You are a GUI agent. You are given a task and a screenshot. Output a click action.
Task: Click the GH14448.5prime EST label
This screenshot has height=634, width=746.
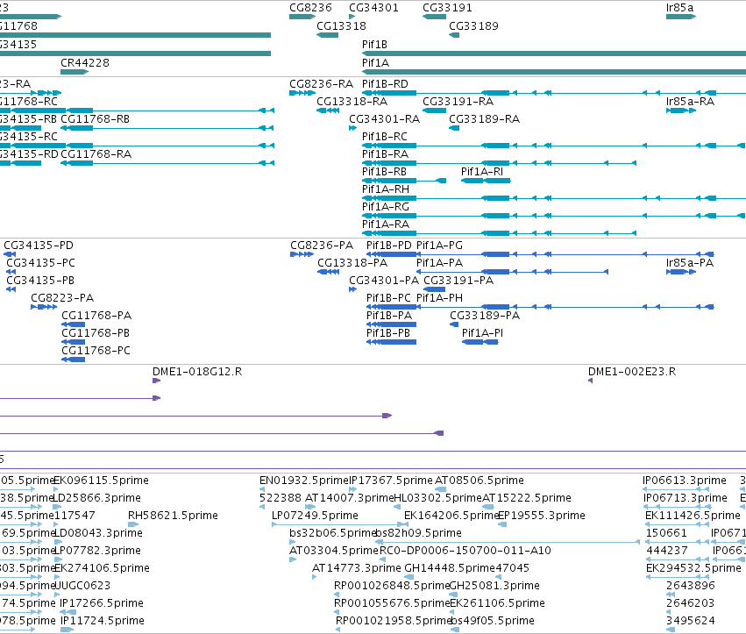point(450,568)
